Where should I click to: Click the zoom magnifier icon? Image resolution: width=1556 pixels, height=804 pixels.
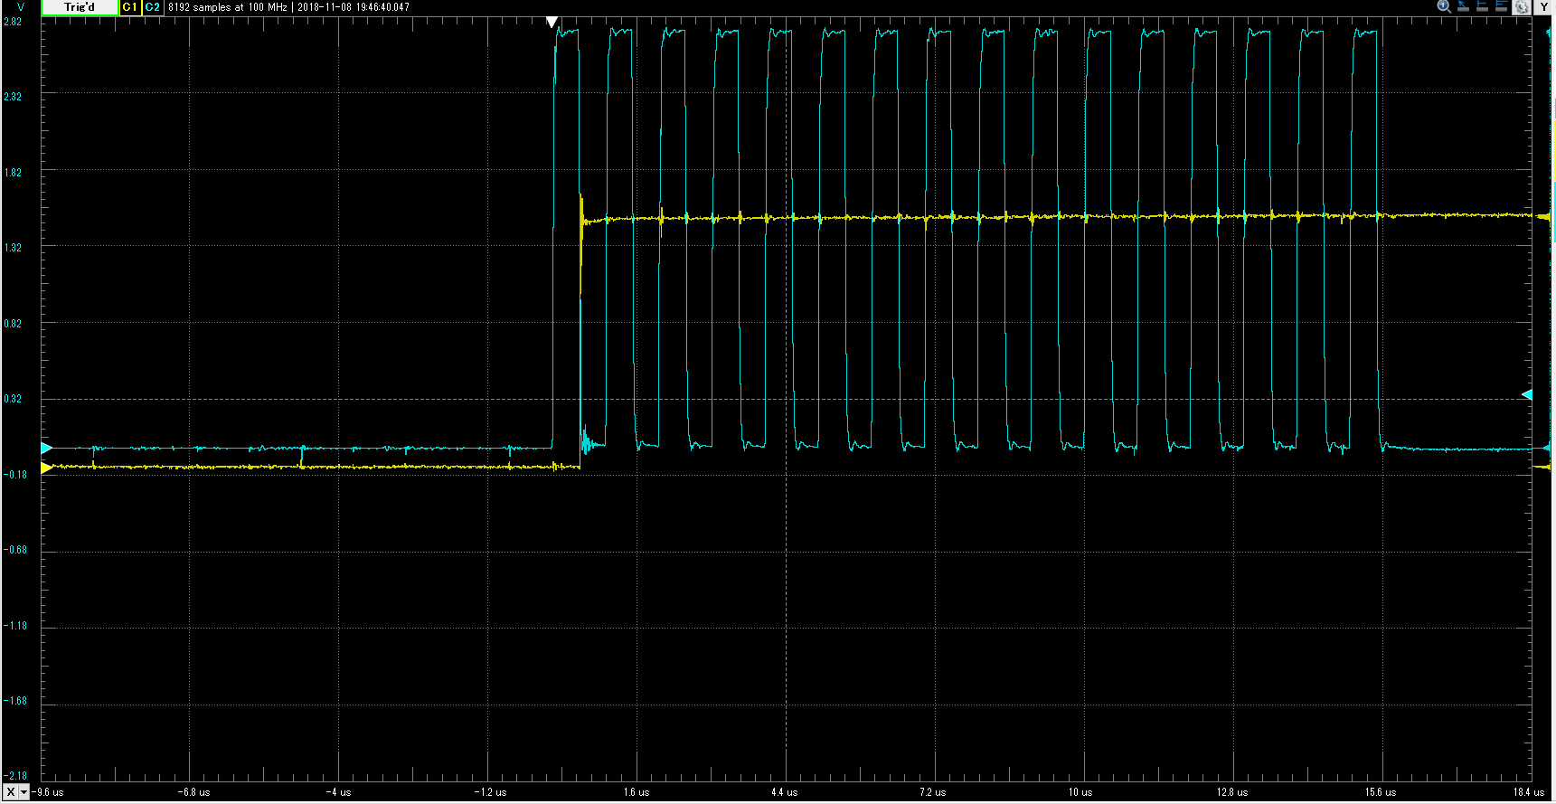(x=1444, y=6)
